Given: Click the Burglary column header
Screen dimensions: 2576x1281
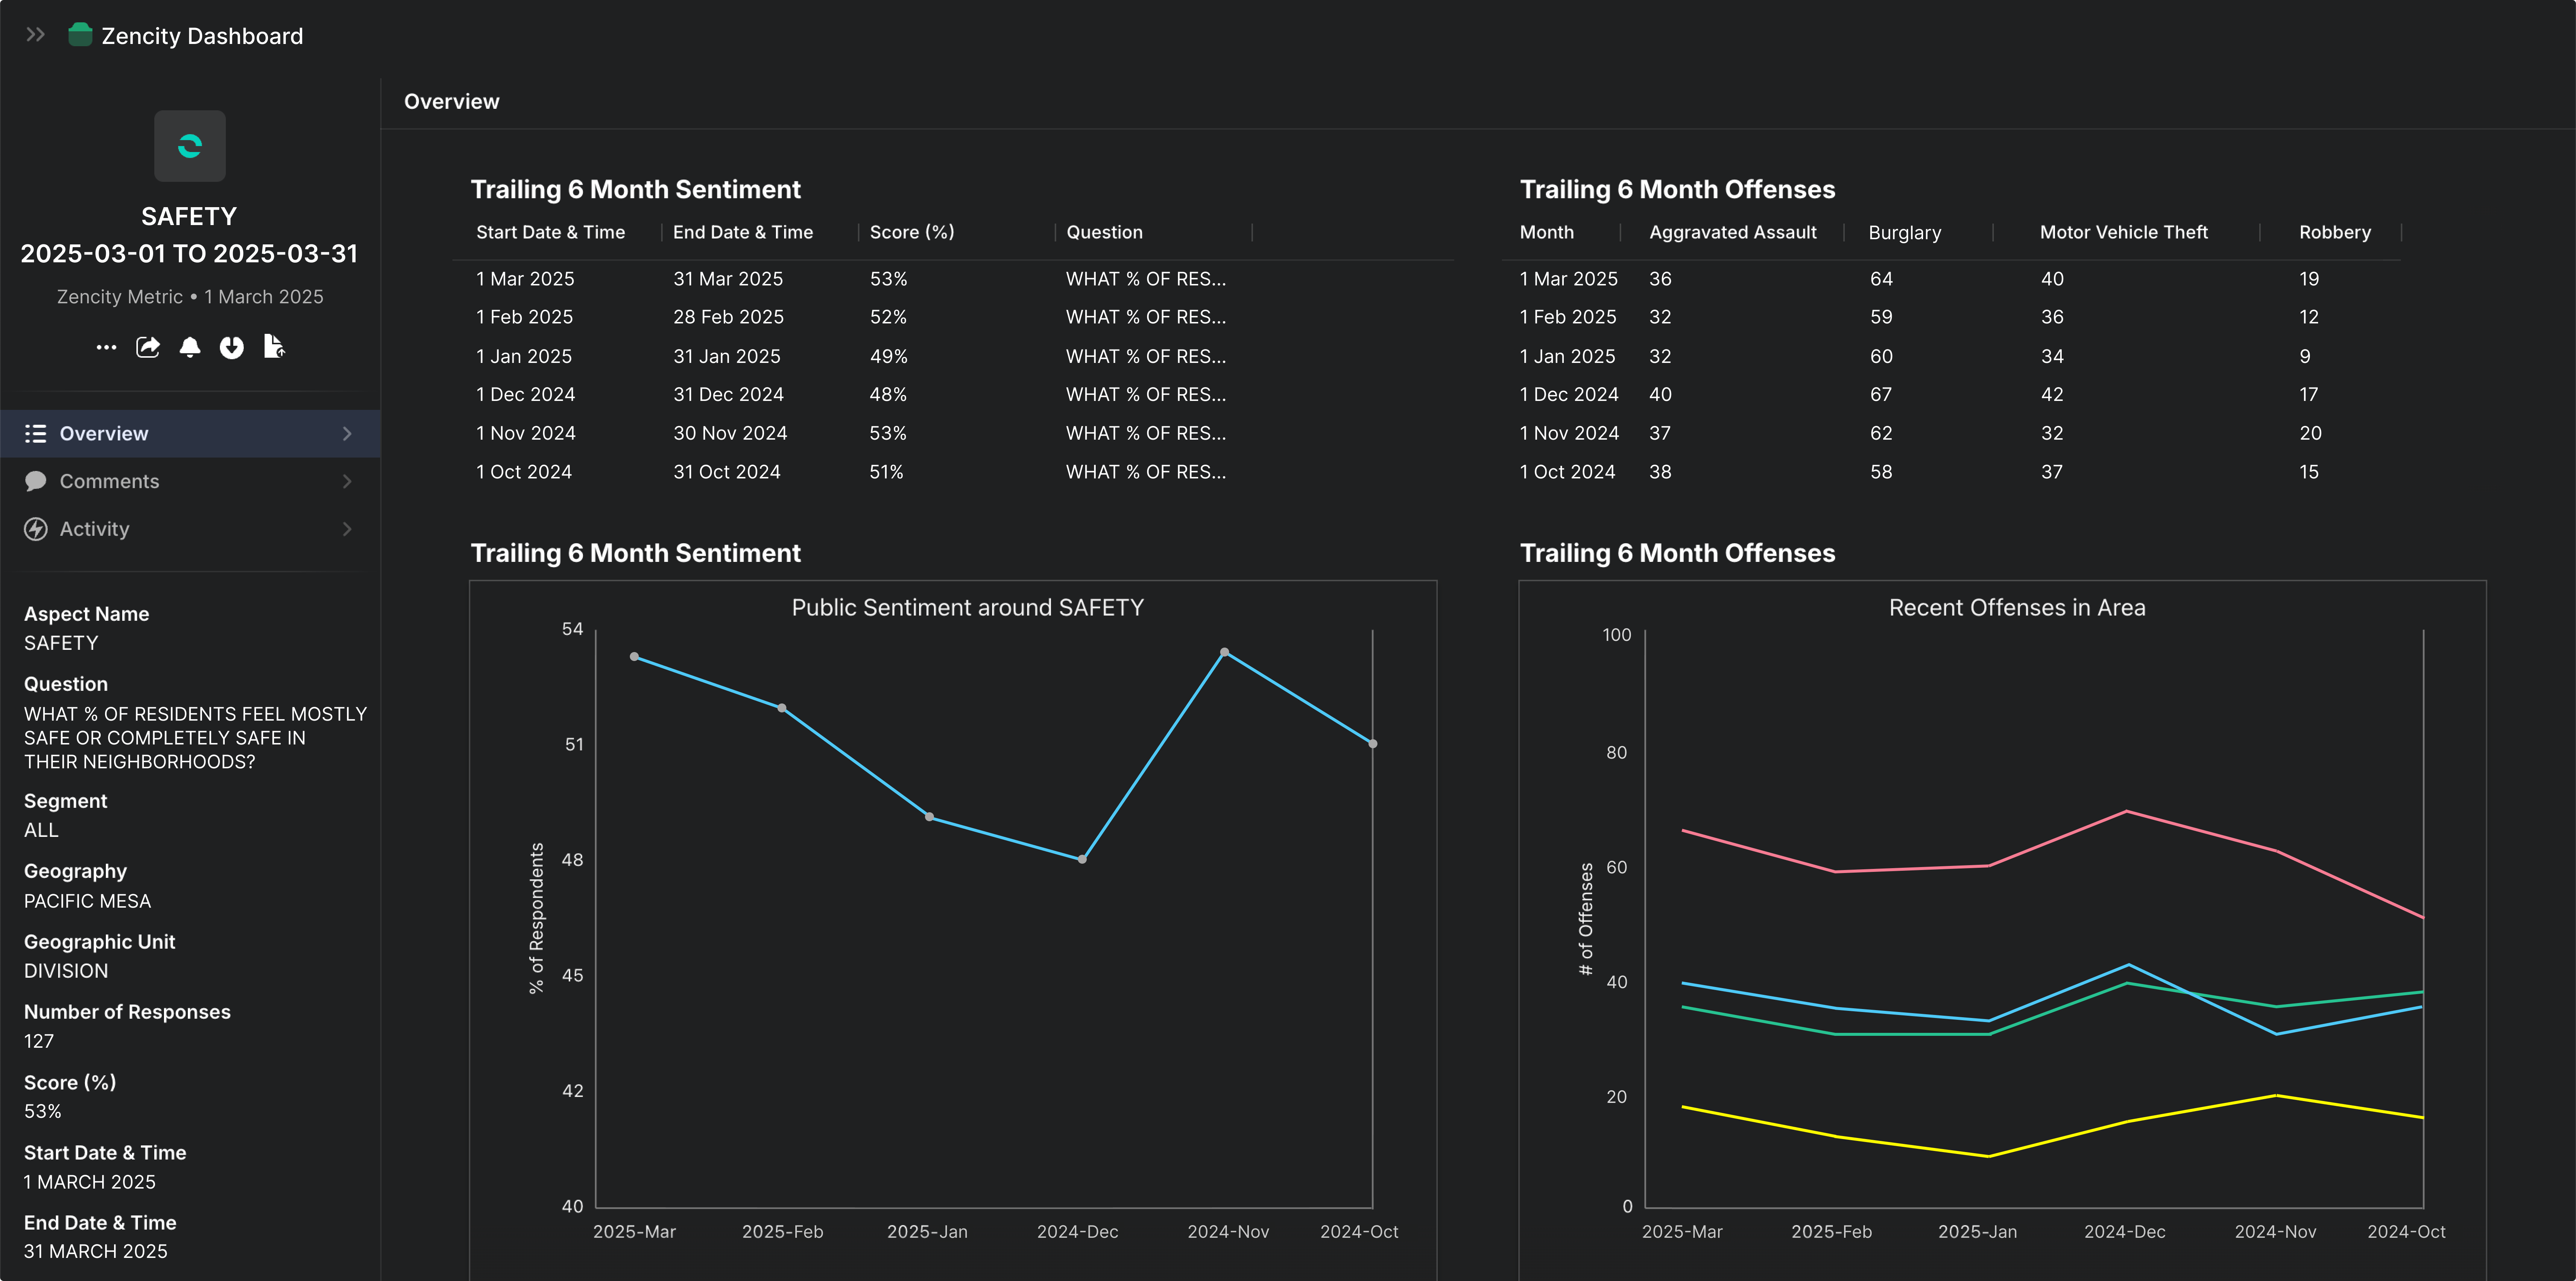Looking at the screenshot, I should coord(1905,232).
